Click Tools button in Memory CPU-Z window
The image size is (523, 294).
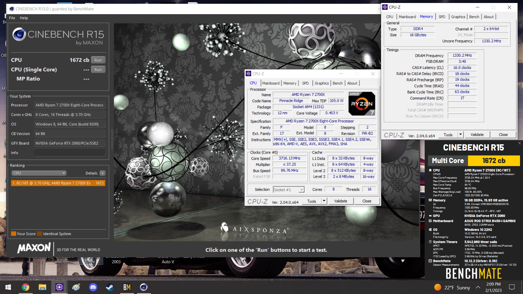(448, 135)
